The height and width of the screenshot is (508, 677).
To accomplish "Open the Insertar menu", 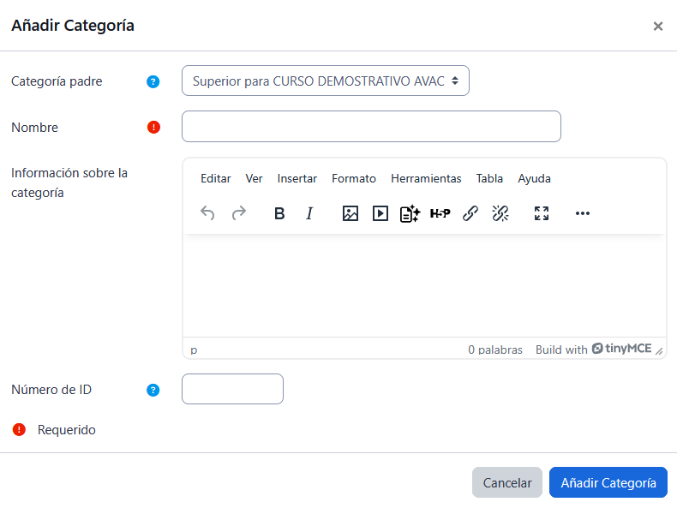I will [x=297, y=178].
